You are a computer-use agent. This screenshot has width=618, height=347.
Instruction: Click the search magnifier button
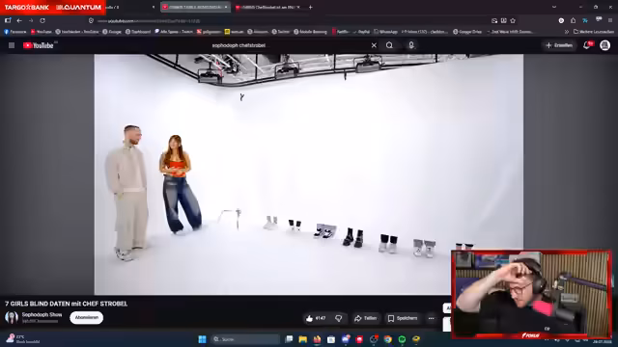click(389, 45)
